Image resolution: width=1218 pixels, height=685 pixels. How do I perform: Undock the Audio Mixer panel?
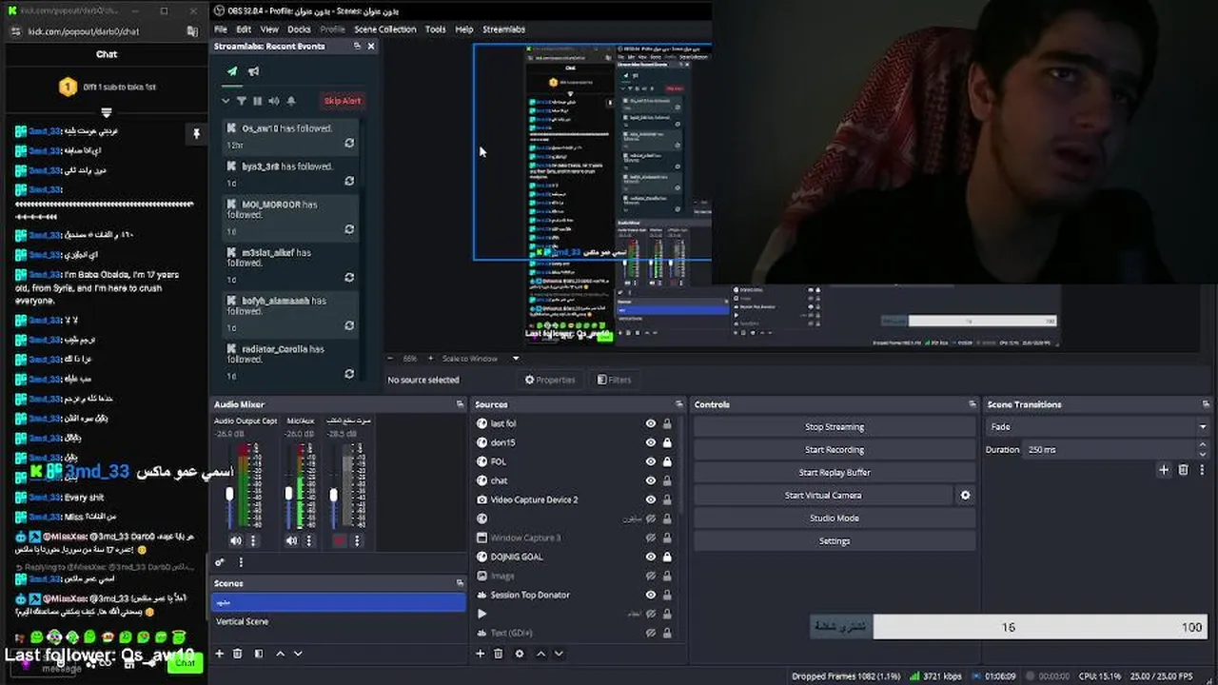(460, 404)
